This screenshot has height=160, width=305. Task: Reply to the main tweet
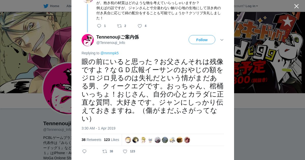(84, 151)
